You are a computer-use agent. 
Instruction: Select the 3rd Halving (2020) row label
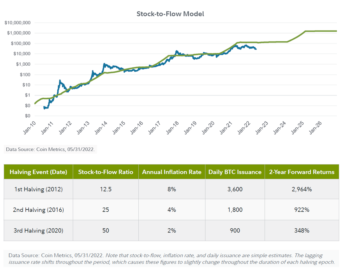point(38,231)
